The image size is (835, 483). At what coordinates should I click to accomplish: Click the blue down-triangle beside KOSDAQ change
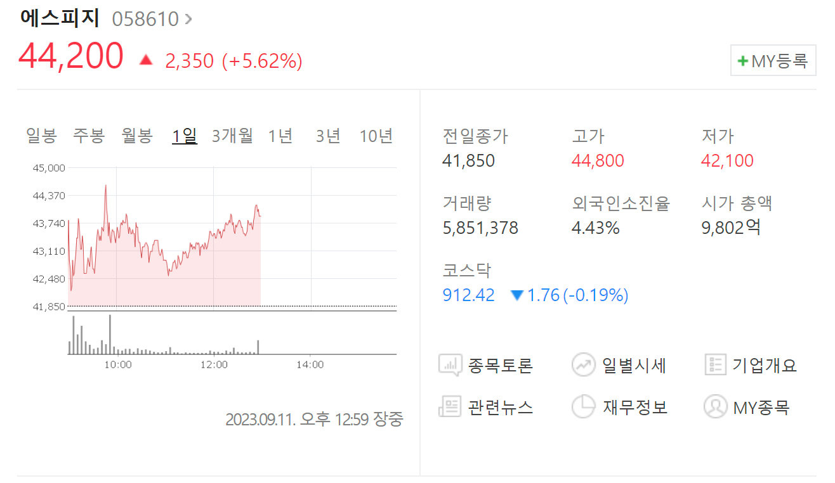[x=516, y=295]
